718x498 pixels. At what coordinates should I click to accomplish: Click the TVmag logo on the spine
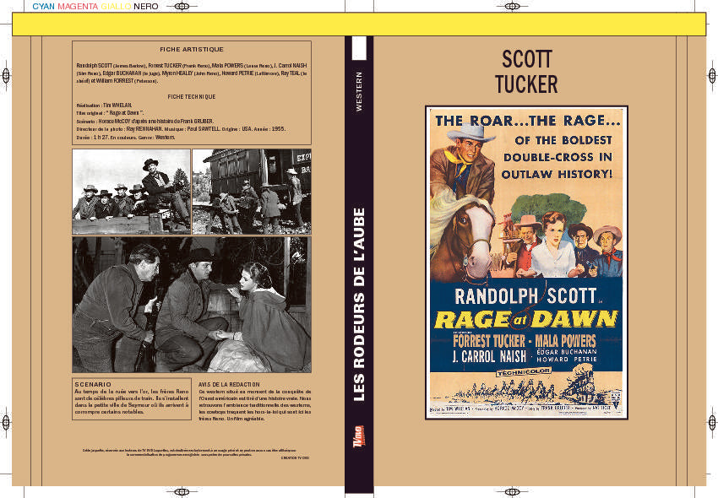(x=359, y=436)
